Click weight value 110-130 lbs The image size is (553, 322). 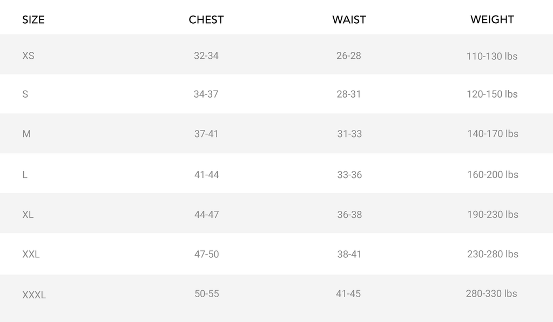(492, 56)
